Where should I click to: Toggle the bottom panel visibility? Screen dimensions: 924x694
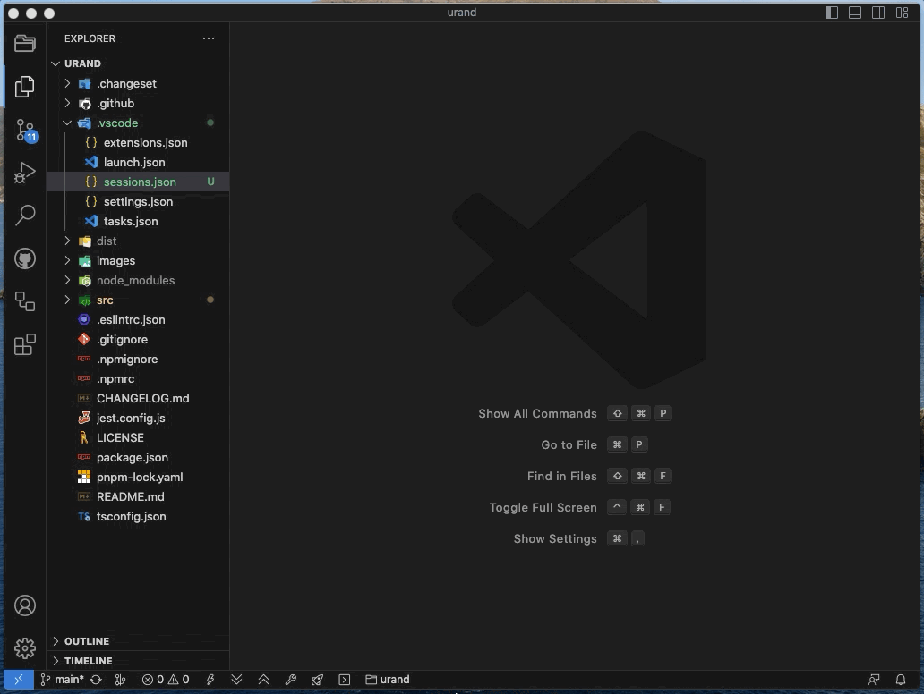(x=855, y=13)
